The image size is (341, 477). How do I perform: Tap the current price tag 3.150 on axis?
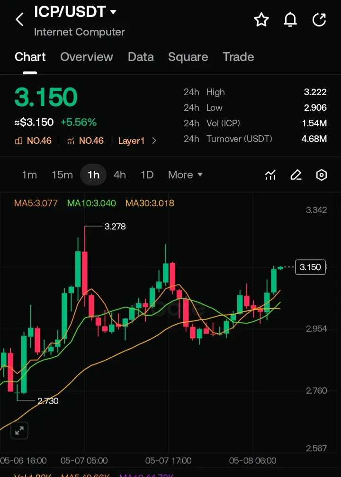click(x=310, y=267)
